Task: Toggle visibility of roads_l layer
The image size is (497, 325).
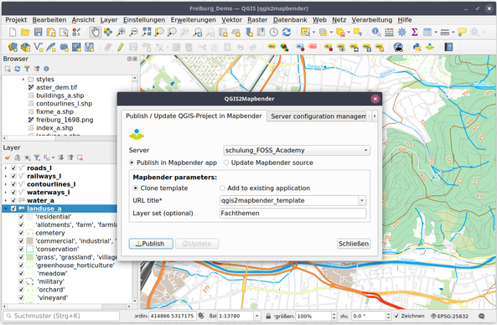Action: coord(13,168)
